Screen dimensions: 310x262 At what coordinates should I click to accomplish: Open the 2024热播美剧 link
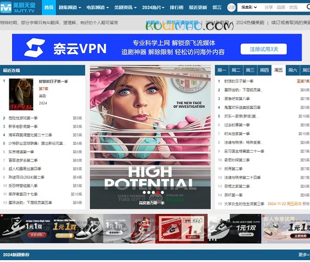point(250,22)
